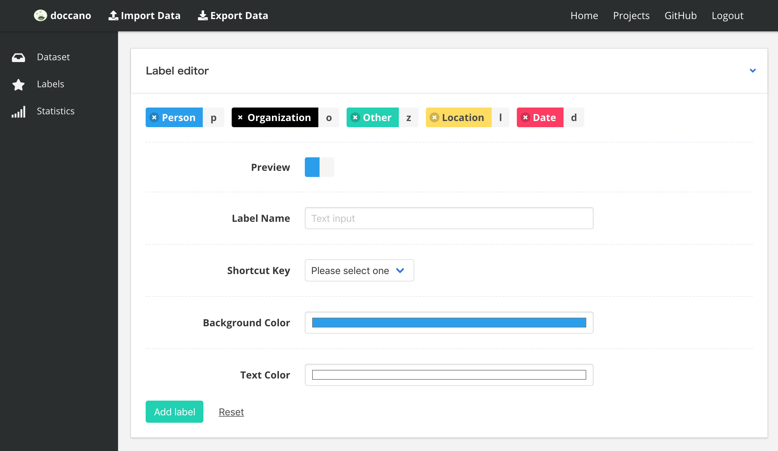Remove the Organization label with its x
Screen dimensions: 778x451
240,117
